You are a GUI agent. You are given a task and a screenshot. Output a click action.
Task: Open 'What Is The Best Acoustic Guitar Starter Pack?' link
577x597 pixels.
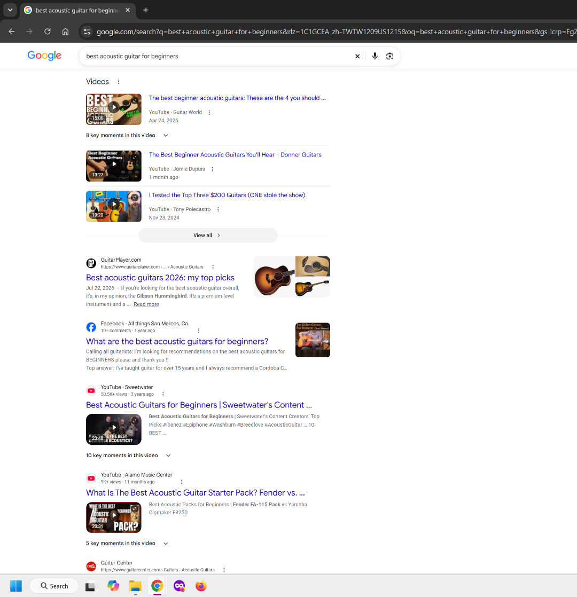point(196,493)
